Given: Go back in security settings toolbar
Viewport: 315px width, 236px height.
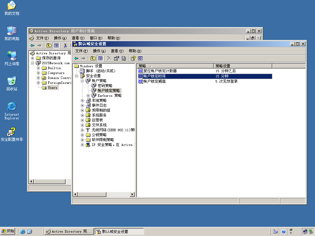Looking at the screenshot, I should (76, 58).
